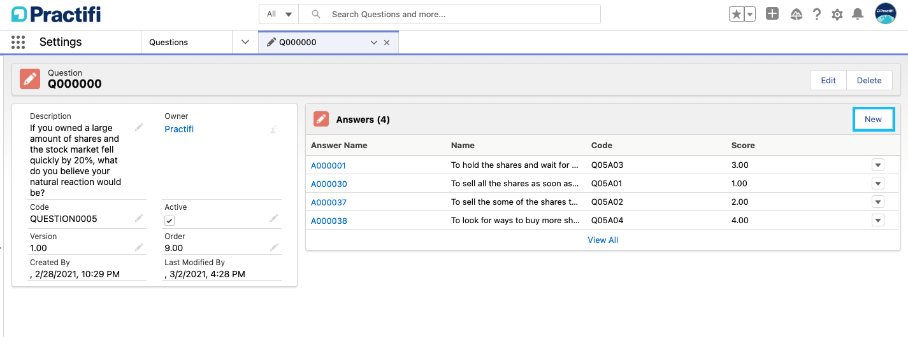Select the Q05A04 code cell
This screenshot has height=337, width=908.
pyautogui.click(x=607, y=221)
